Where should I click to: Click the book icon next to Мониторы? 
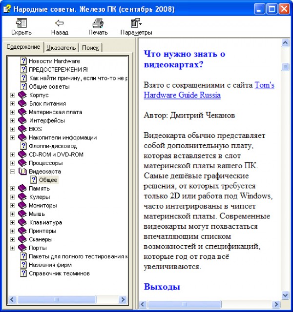pos(22,205)
